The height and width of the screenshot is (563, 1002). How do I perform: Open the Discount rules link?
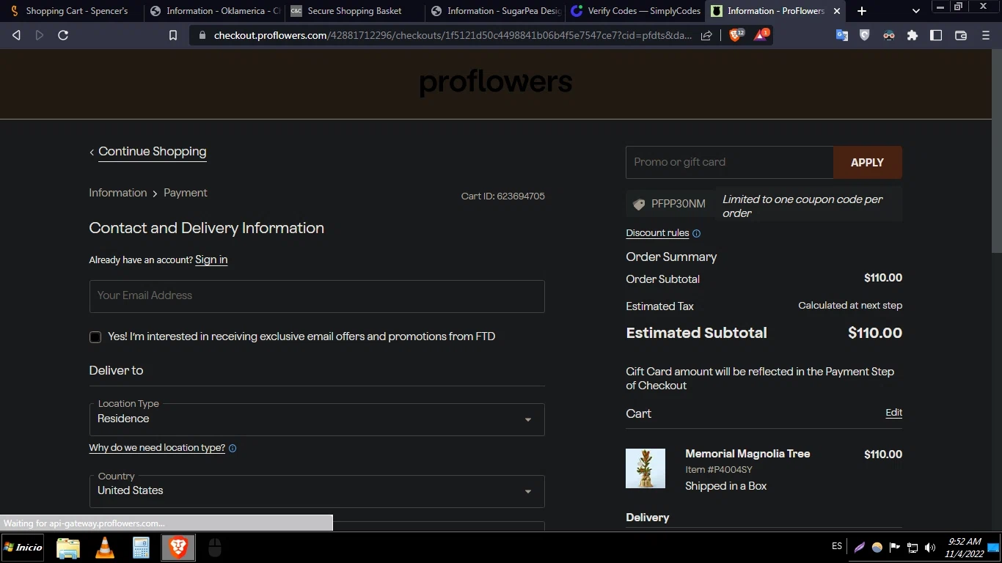tap(657, 233)
